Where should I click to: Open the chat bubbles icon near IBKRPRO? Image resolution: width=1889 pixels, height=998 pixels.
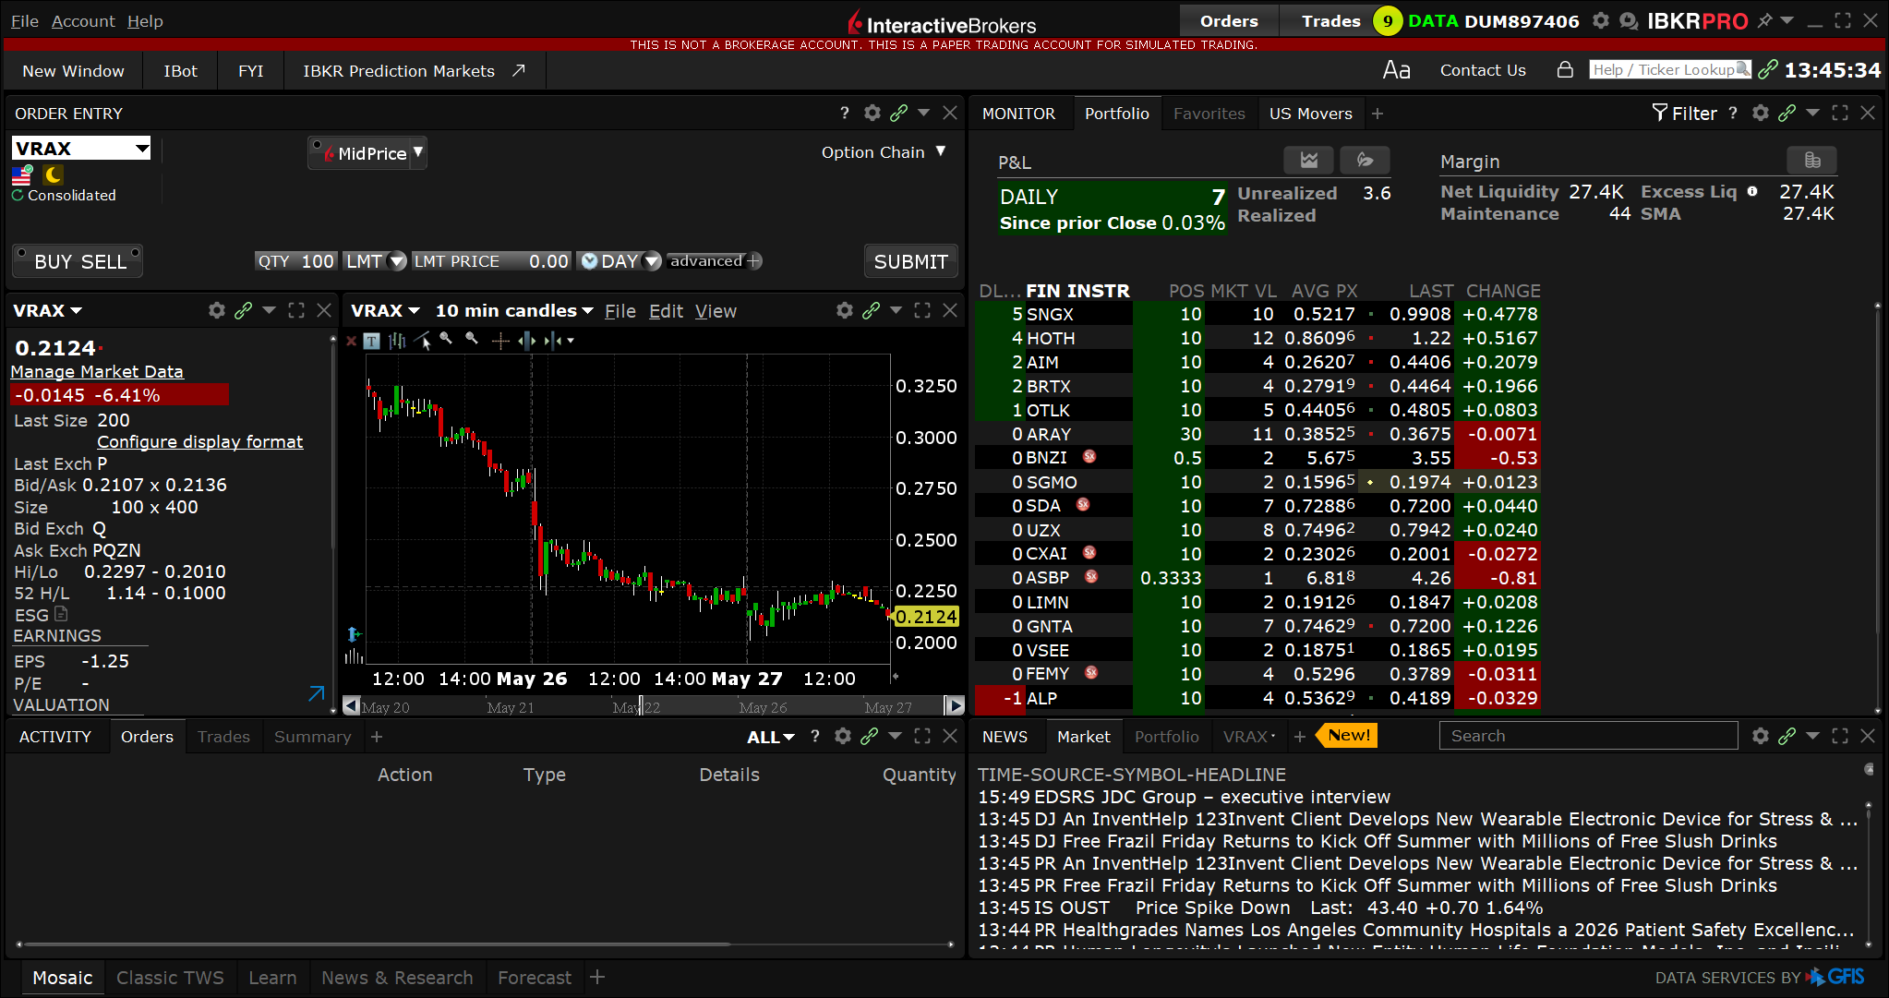[1629, 20]
